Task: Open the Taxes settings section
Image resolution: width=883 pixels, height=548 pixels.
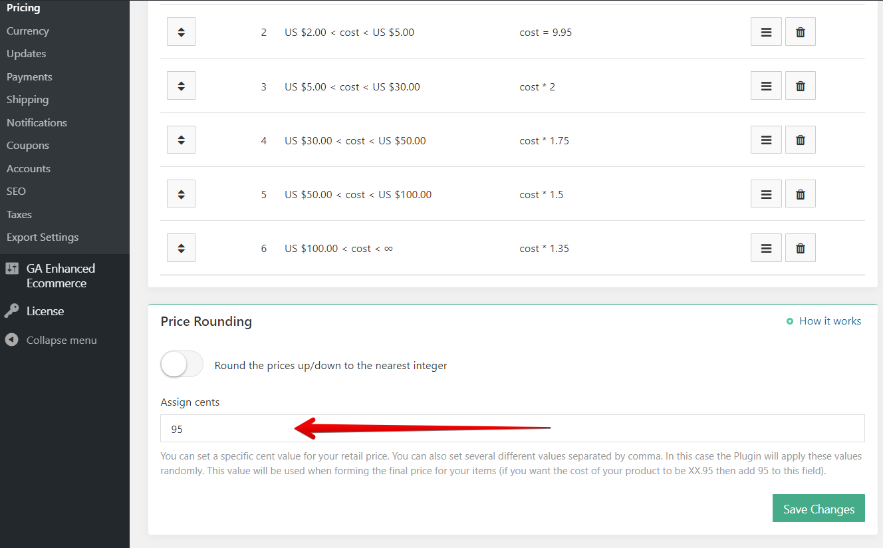Action: 19,214
